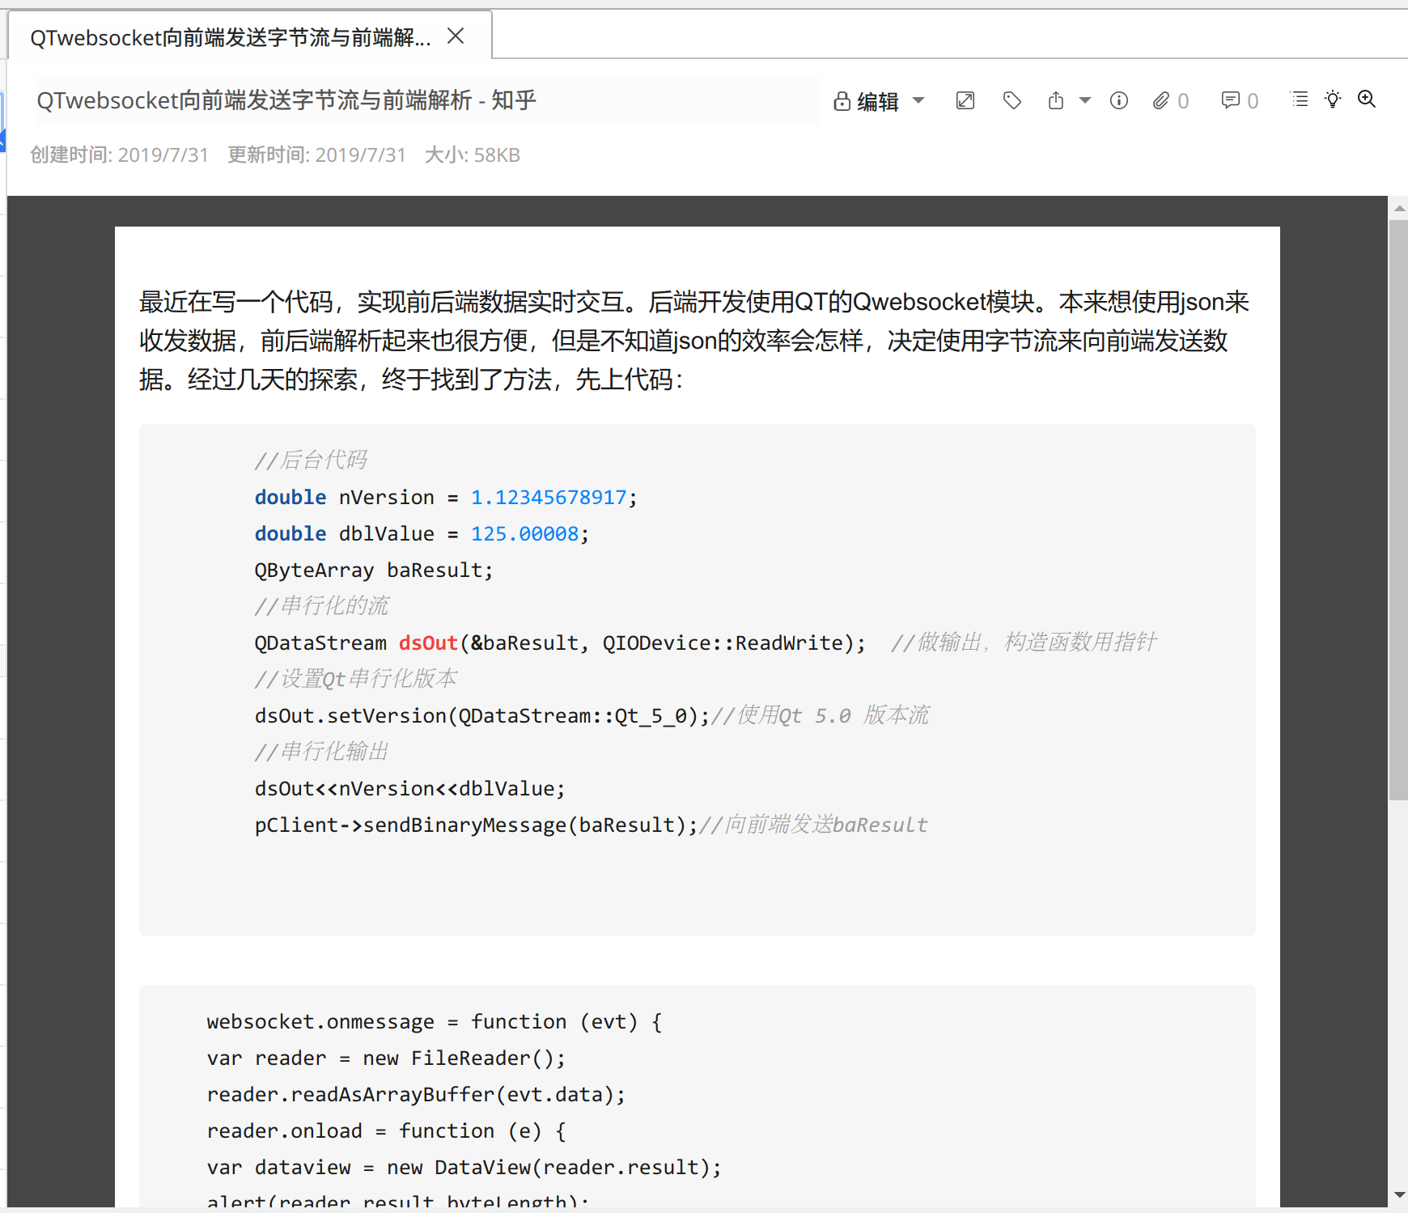Viewport: 1408px width, 1213px height.
Task: Click the comment "//后台代码"
Action: [x=311, y=460]
